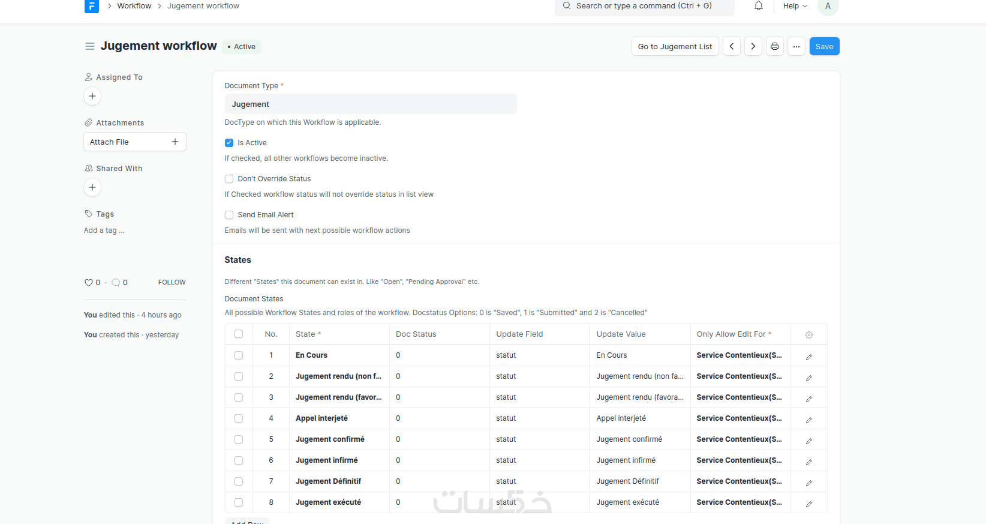
Task: Open user avatar menu
Action: (x=828, y=6)
